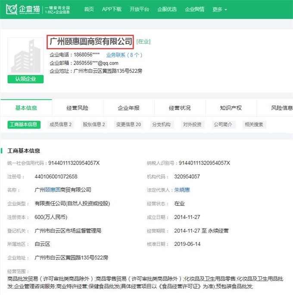
Task: Jump to 变更信息 20 section
Action: click(x=128, y=124)
